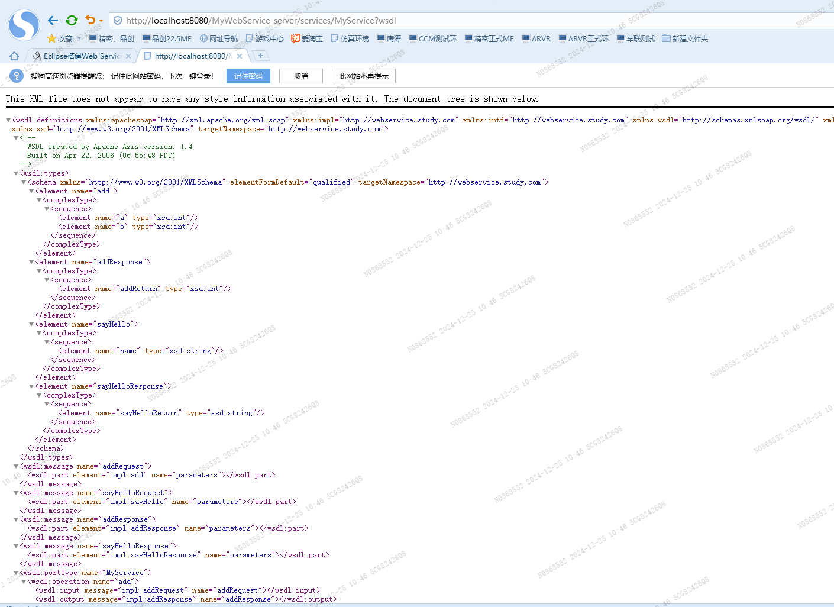Open the 车联测试 bookmark
Screen dimensions: 834x607
(x=635, y=38)
